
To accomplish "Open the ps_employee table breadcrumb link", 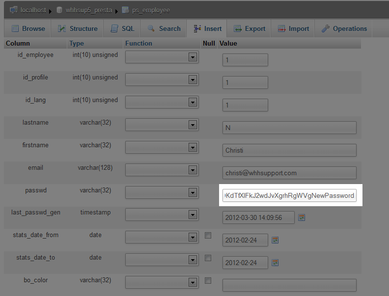I will (152, 10).
